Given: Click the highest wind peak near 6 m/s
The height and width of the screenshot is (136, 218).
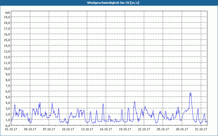Looking at the screenshot, I should click(x=191, y=92).
